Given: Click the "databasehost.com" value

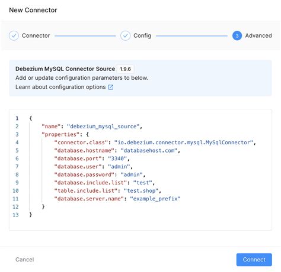Looking at the screenshot, I should [149, 150].
